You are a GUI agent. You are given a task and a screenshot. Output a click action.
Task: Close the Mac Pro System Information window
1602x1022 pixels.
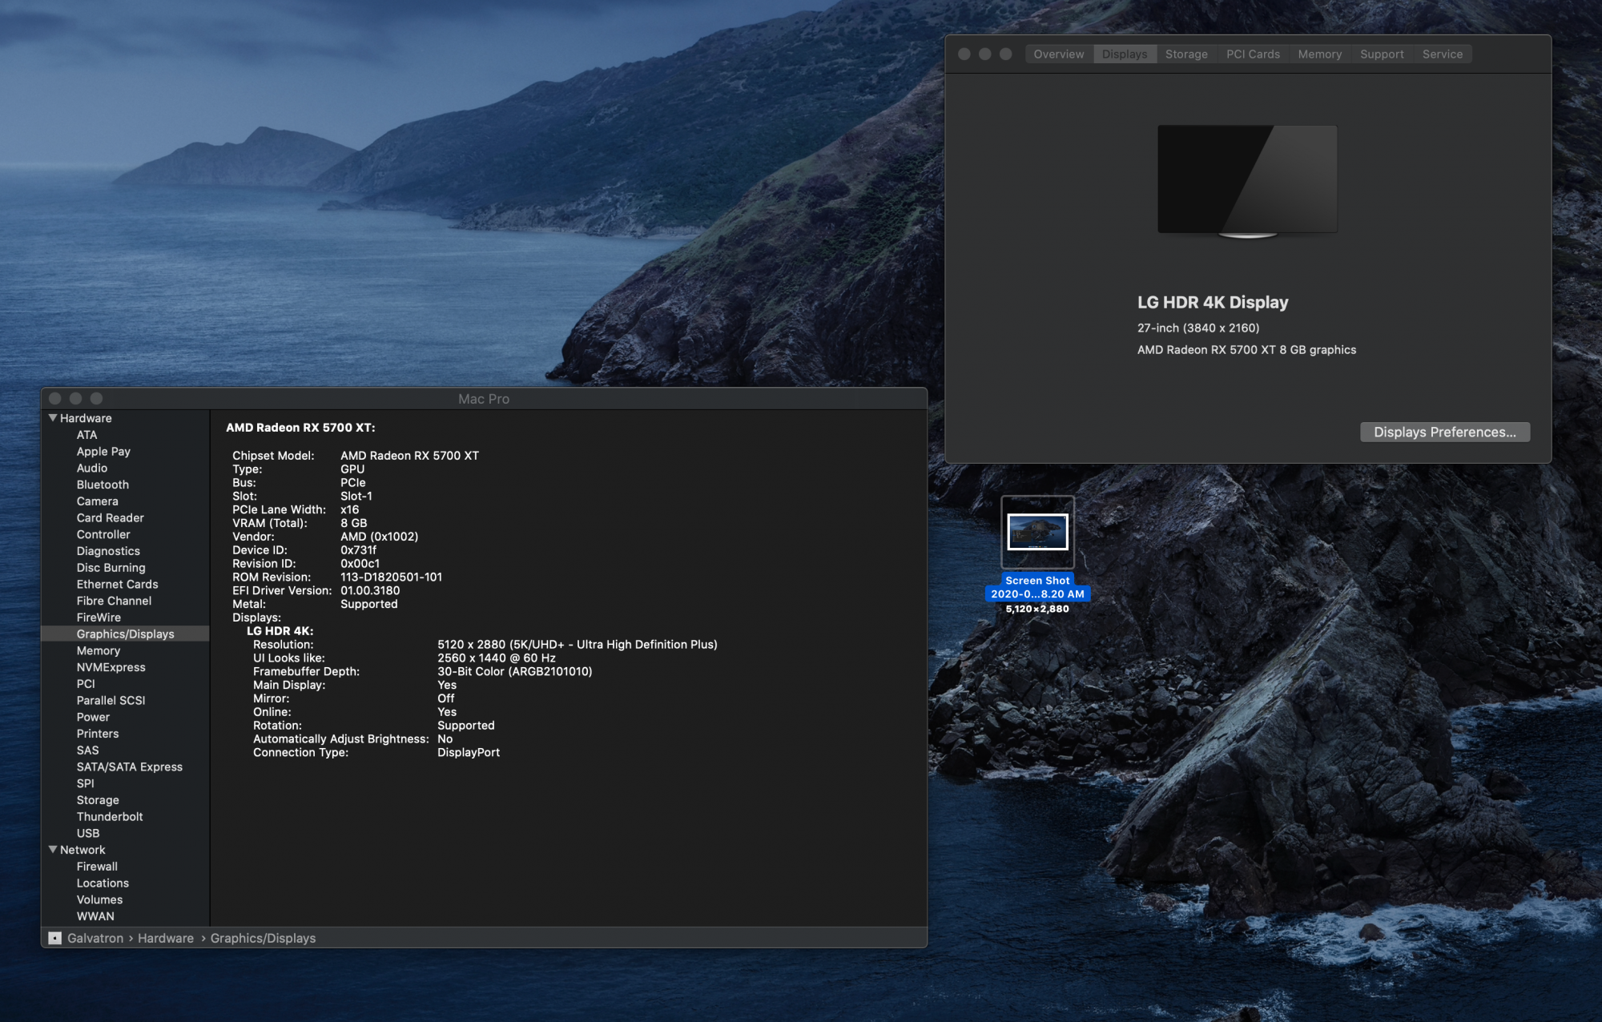click(x=55, y=399)
